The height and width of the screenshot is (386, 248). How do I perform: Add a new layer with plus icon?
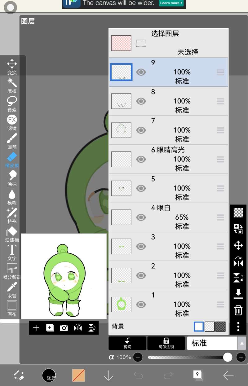[x=36, y=328]
